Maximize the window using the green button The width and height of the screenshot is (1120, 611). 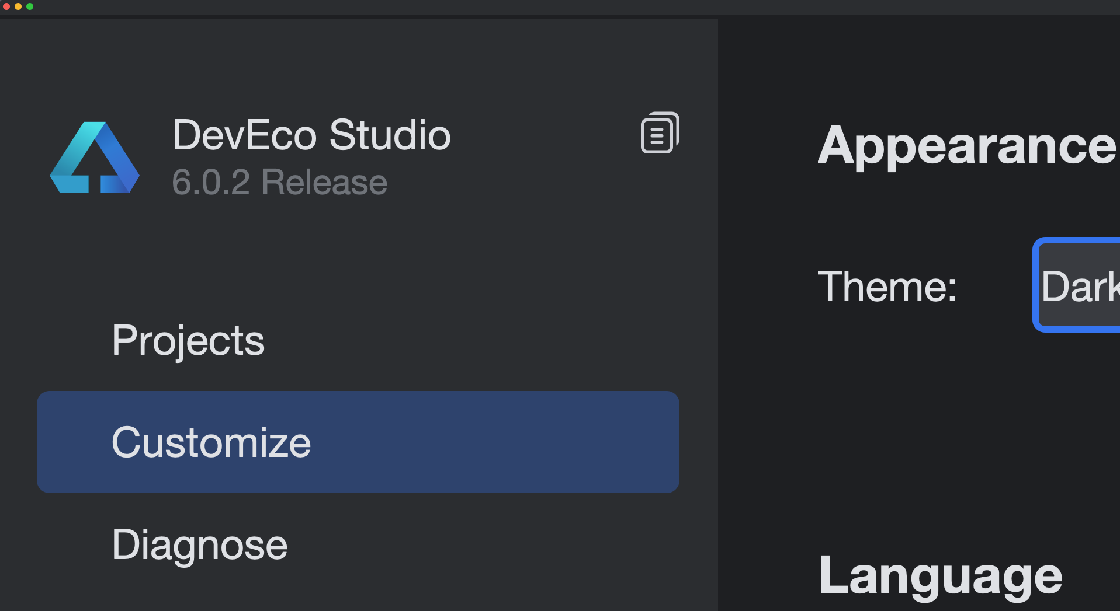coord(30,6)
